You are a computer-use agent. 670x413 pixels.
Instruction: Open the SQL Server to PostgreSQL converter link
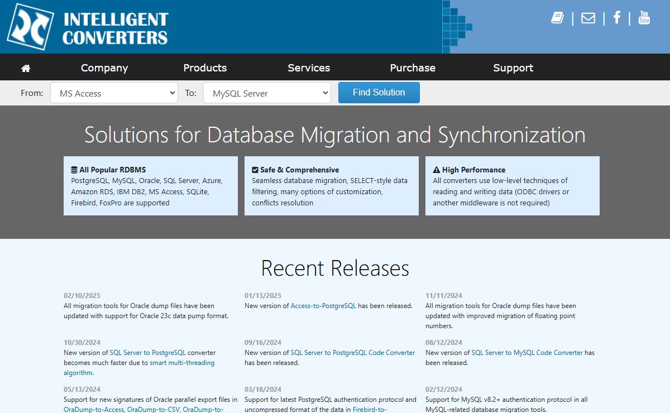[x=147, y=353]
